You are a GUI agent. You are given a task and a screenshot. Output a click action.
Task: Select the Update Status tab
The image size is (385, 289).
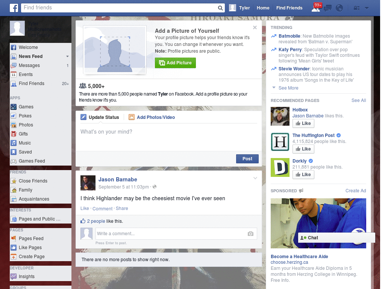pos(100,117)
